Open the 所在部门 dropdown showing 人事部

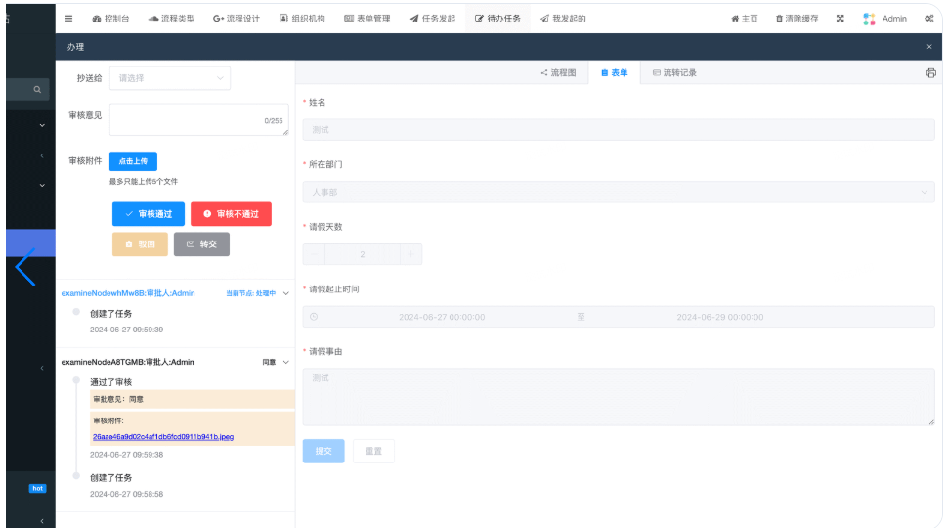619,193
